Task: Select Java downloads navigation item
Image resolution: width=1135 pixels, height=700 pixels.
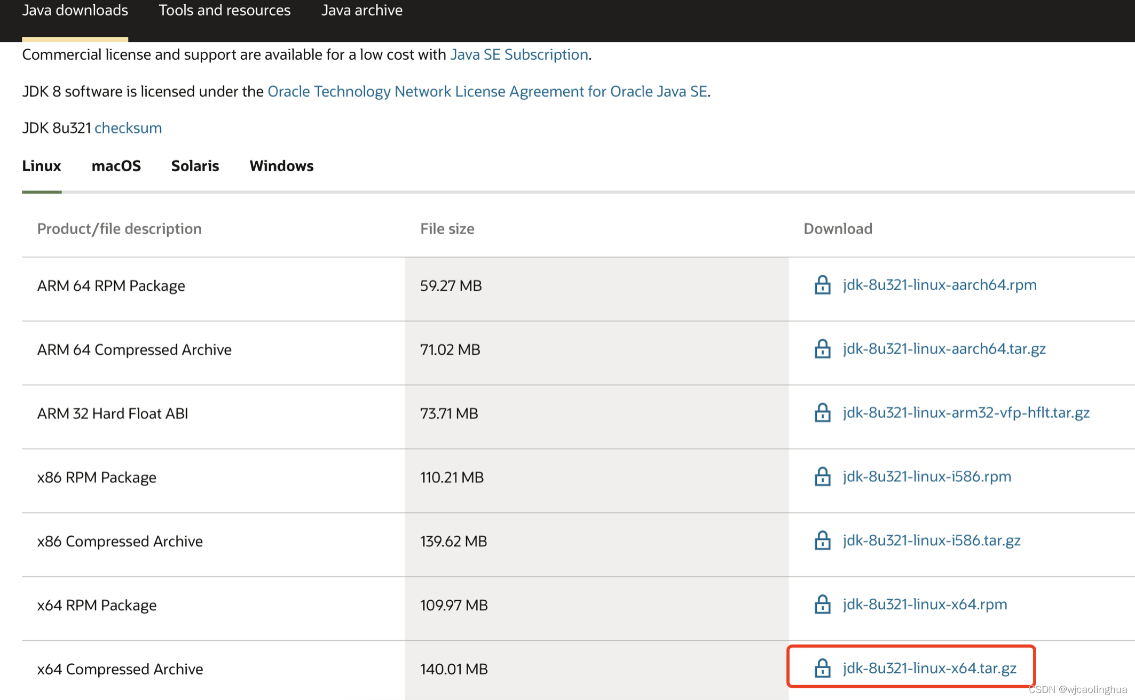Action: tap(75, 11)
